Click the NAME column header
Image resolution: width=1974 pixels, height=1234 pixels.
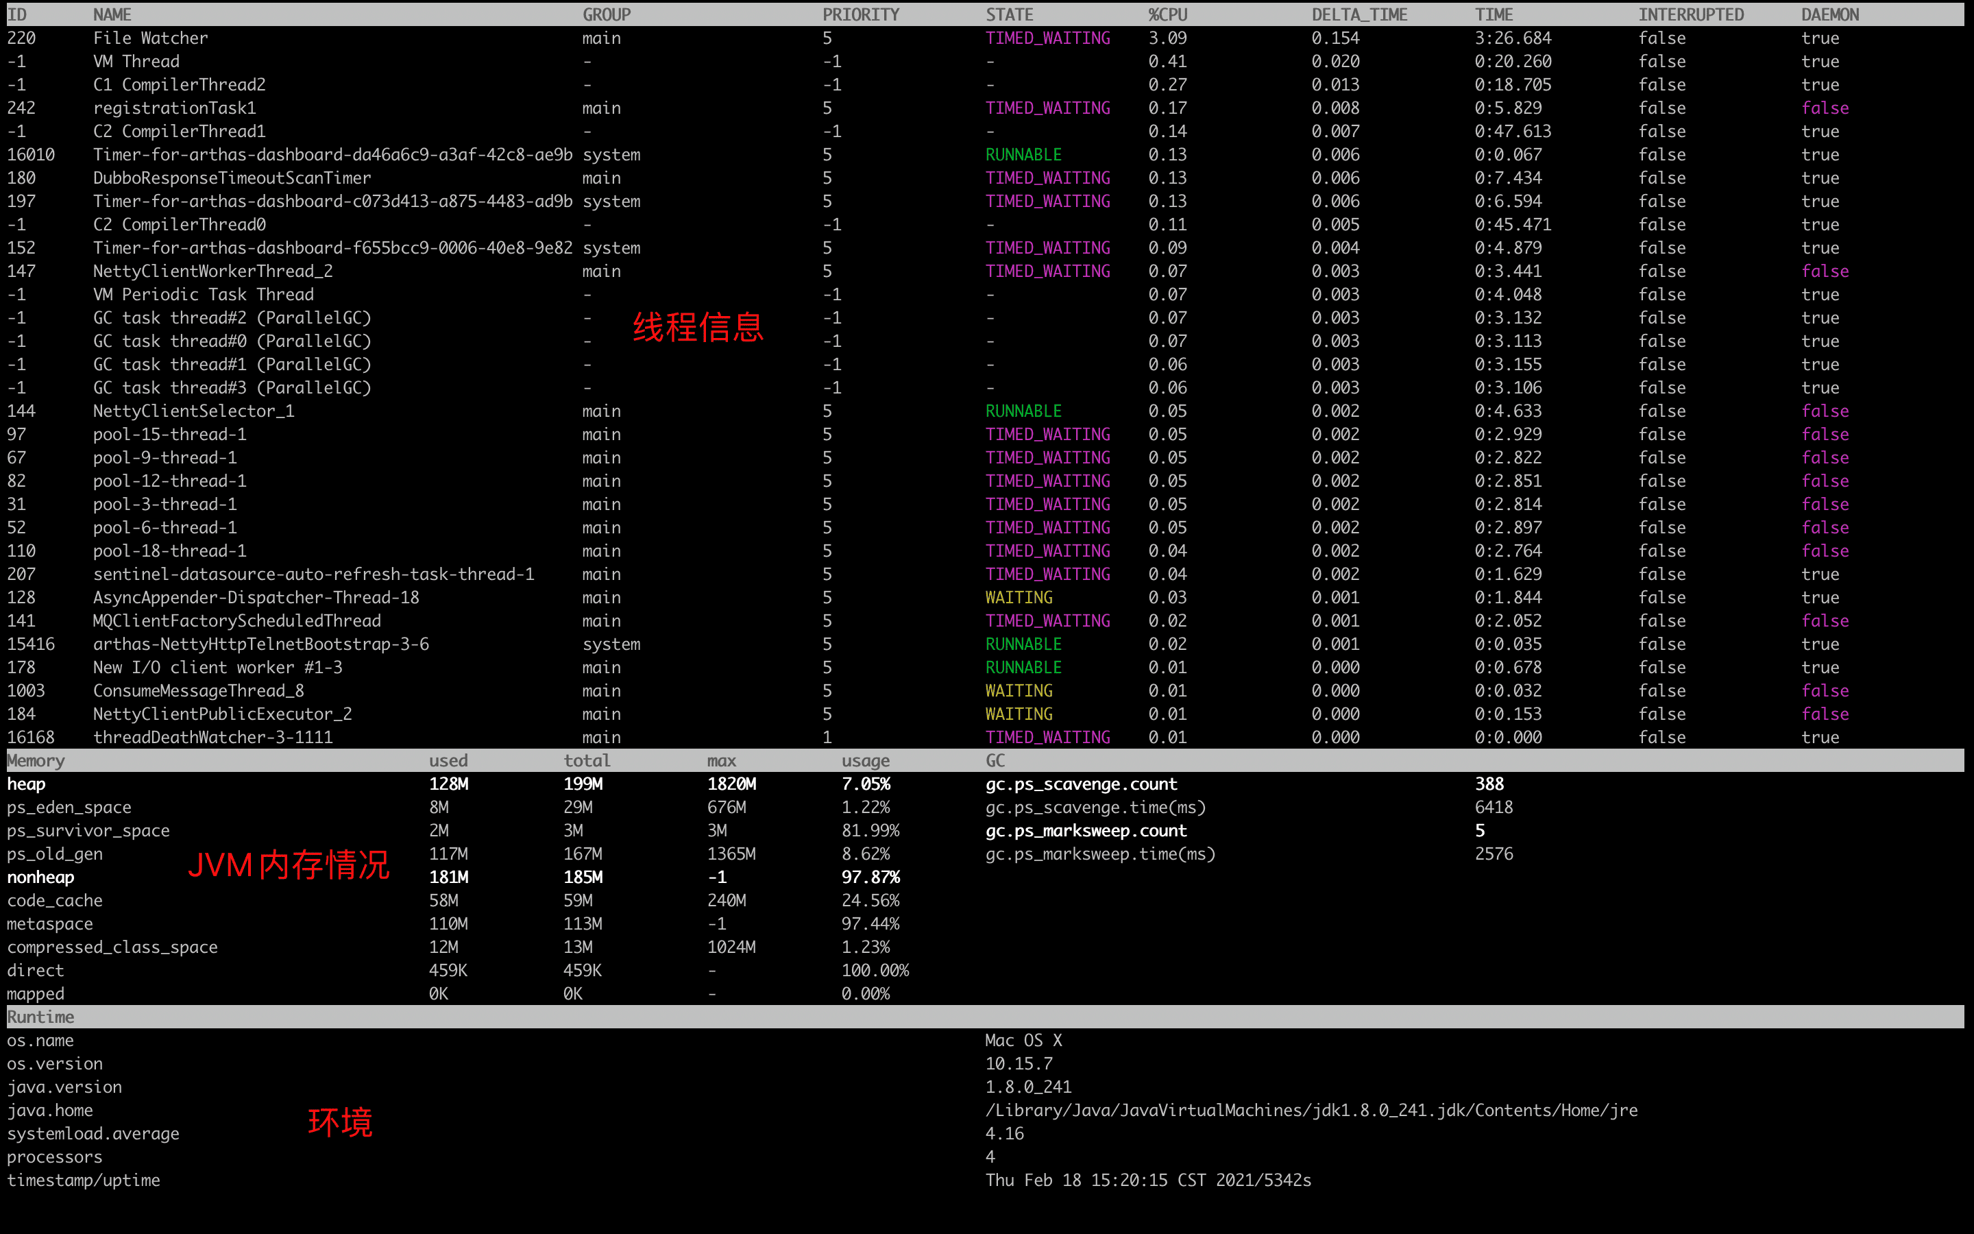tap(112, 14)
